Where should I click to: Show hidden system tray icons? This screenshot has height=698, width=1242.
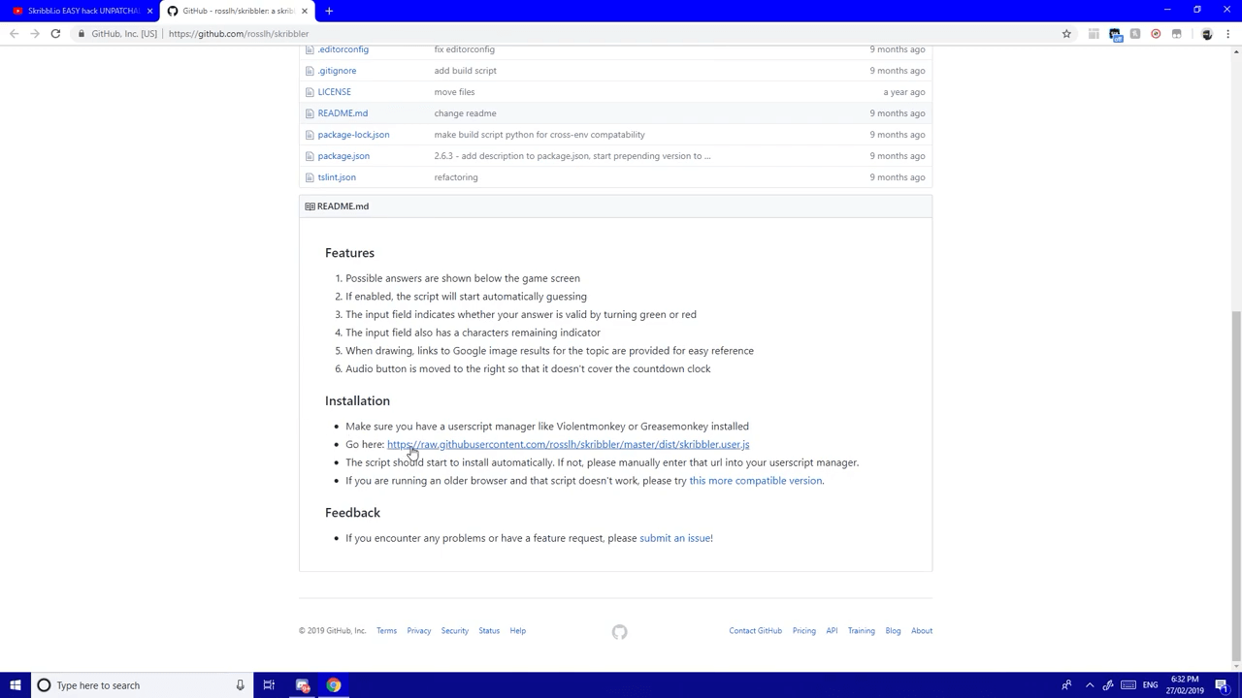pos(1090,685)
